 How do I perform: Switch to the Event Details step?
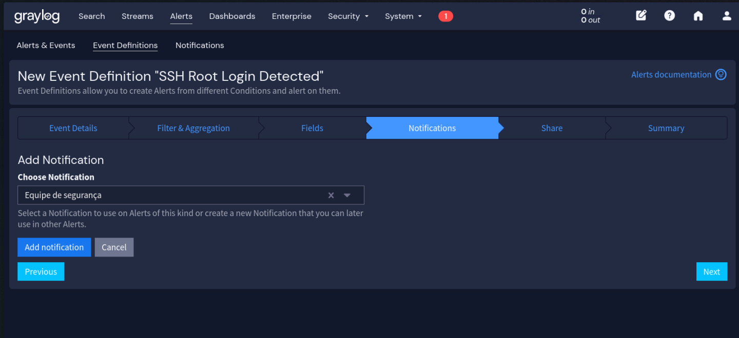pyautogui.click(x=73, y=128)
